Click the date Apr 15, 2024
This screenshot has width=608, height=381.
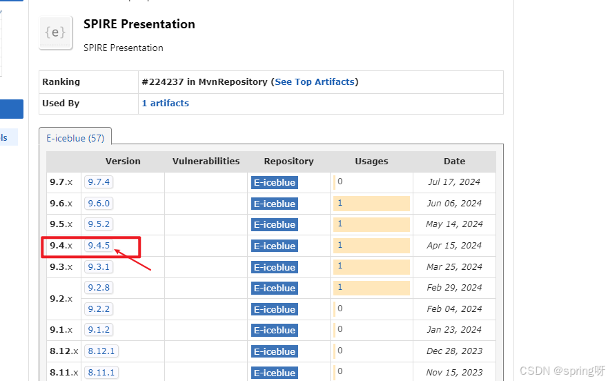pos(454,246)
